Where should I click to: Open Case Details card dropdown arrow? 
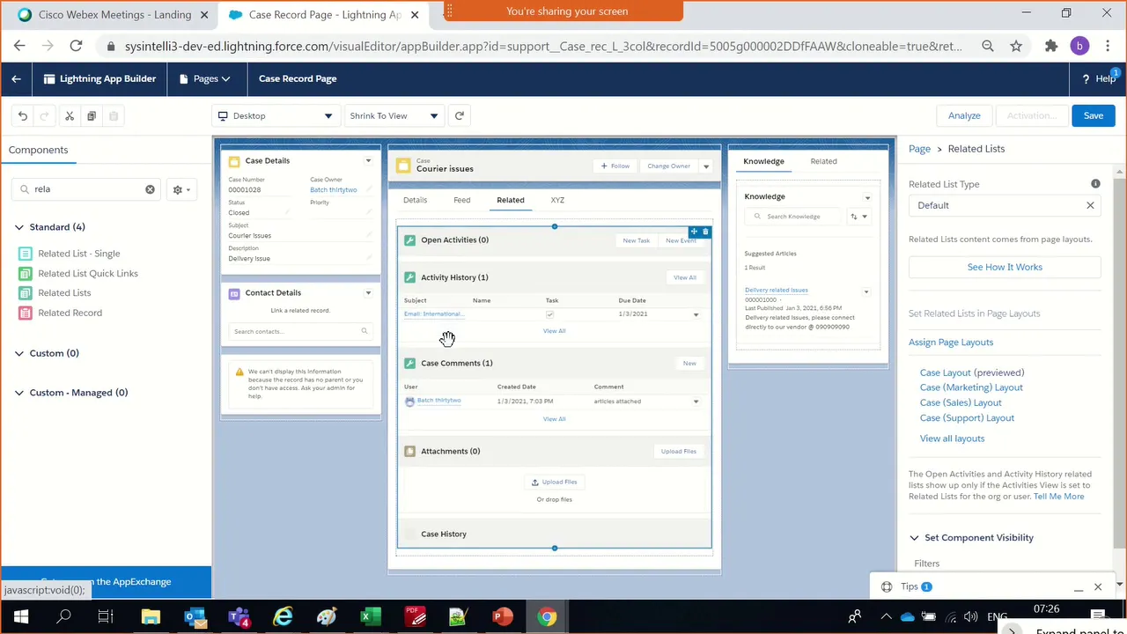tap(368, 160)
